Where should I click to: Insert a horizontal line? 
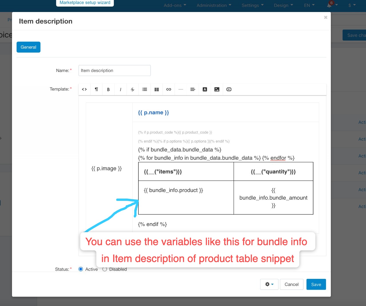click(181, 89)
